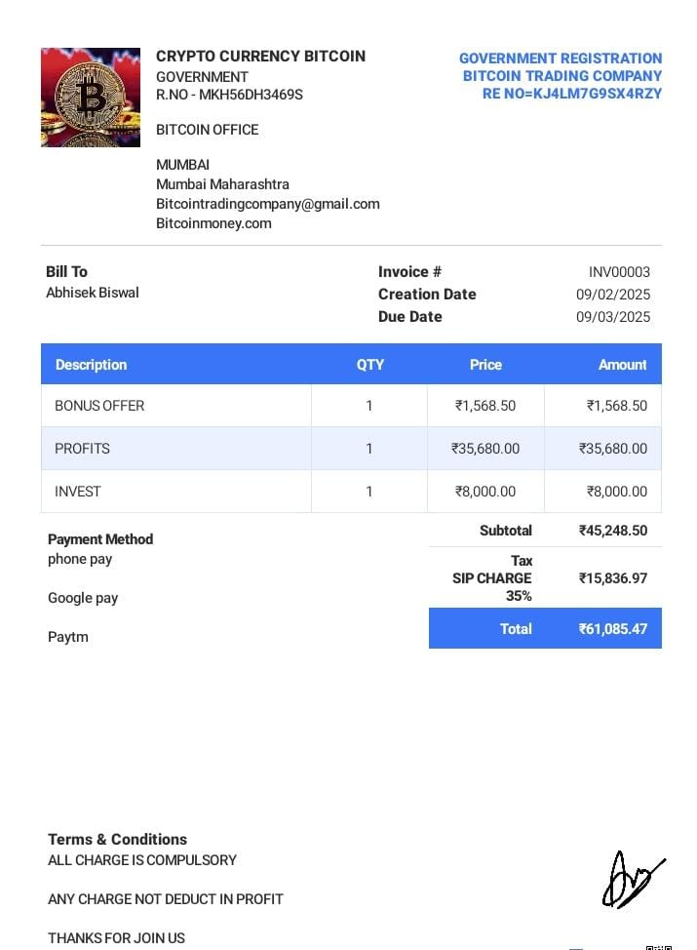Open the Bitcointradingcompany@gmail.com email link
This screenshot has height=950, width=697.
tap(267, 204)
